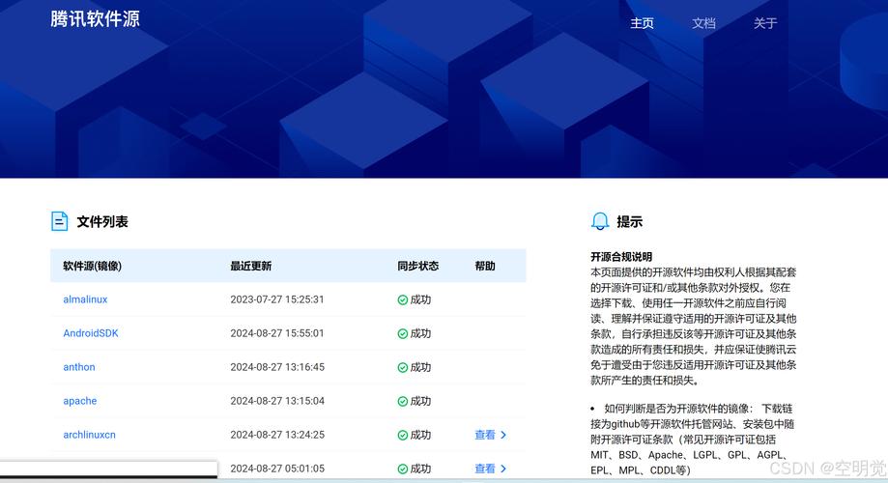Click success check icon in AndroidSDK row
888x483 pixels.
coord(403,334)
